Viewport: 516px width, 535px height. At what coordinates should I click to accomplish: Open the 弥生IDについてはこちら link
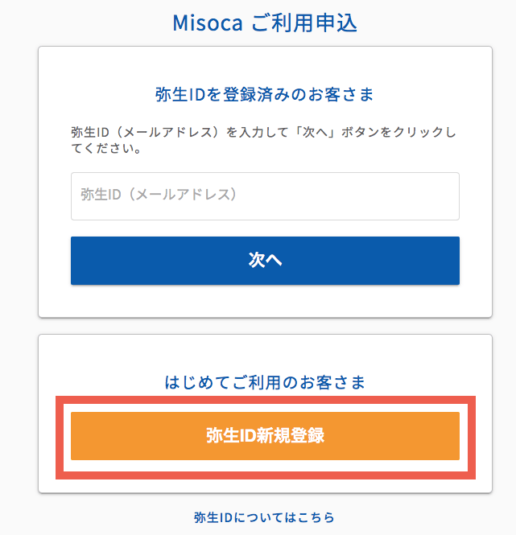coord(264,517)
